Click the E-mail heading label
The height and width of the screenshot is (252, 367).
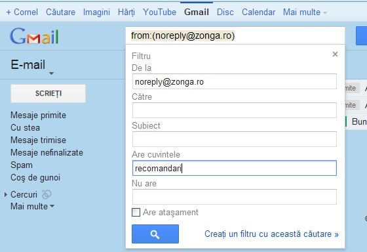pyautogui.click(x=28, y=64)
